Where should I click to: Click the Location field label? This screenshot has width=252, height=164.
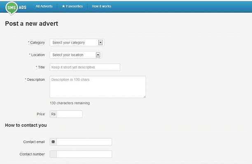tap(37, 55)
